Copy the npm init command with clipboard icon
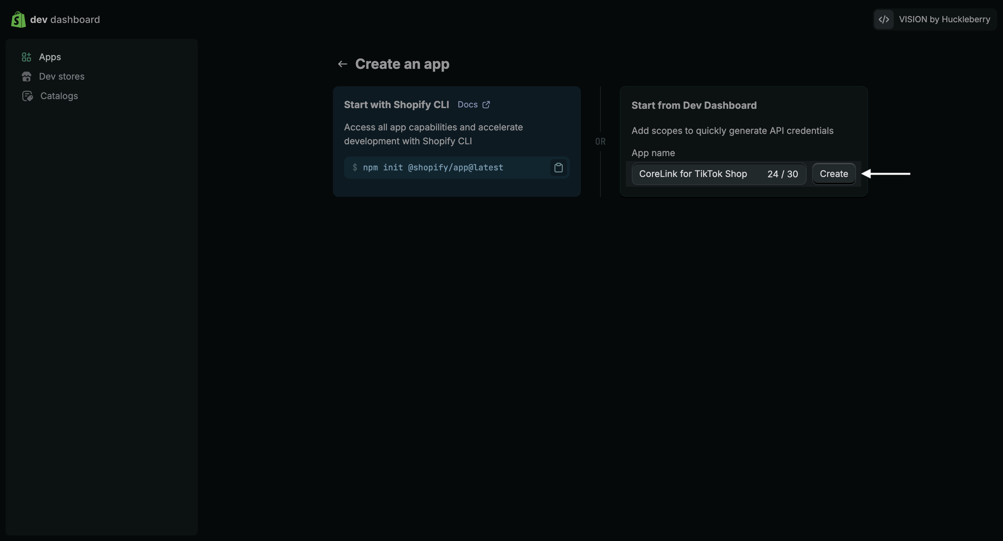Screen dimensions: 1003x541 pos(558,168)
